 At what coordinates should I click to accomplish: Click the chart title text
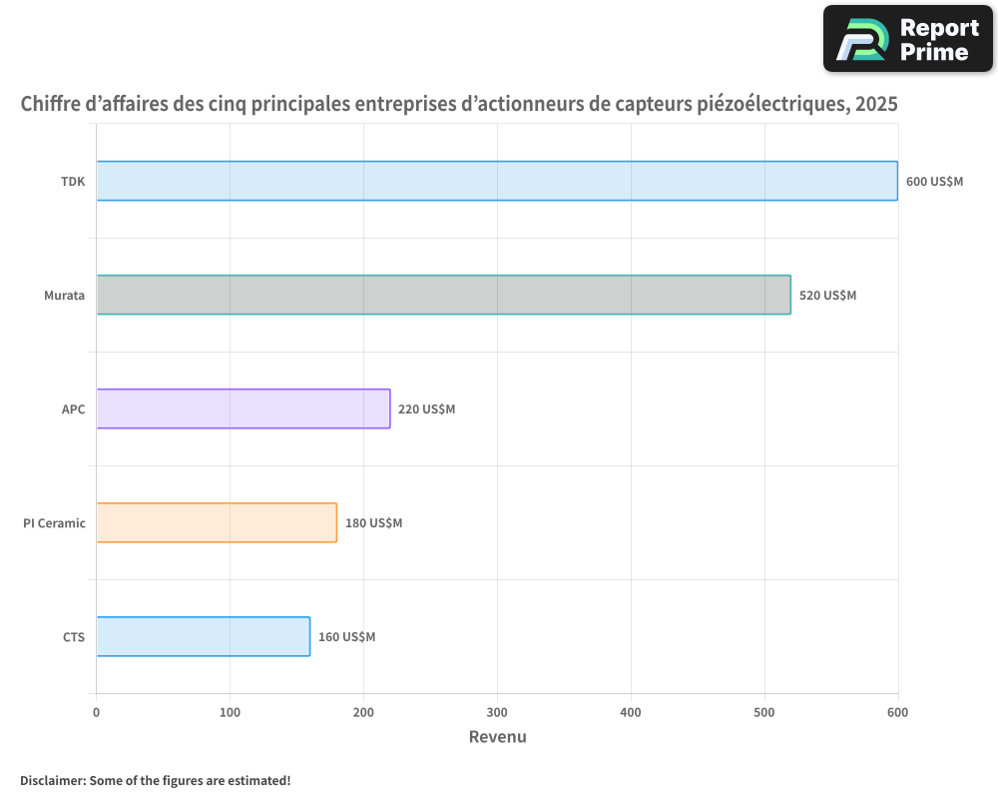click(459, 104)
